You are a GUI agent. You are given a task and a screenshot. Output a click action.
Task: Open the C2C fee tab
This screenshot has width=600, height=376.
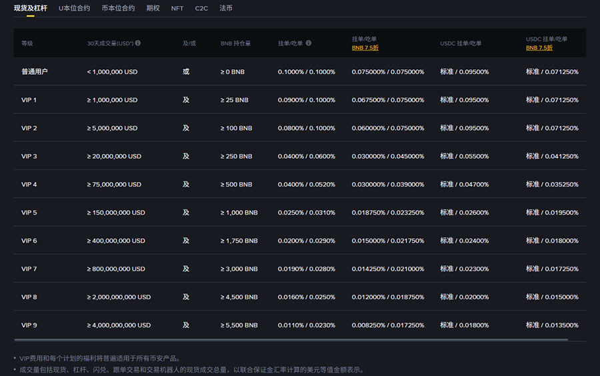coord(201,8)
